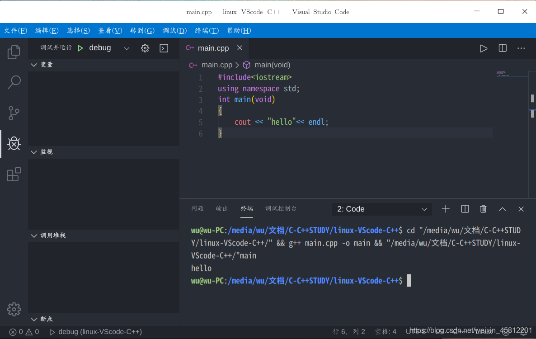Switch to the 调试控制台 panel tab
Image resolution: width=536 pixels, height=339 pixels.
point(281,208)
